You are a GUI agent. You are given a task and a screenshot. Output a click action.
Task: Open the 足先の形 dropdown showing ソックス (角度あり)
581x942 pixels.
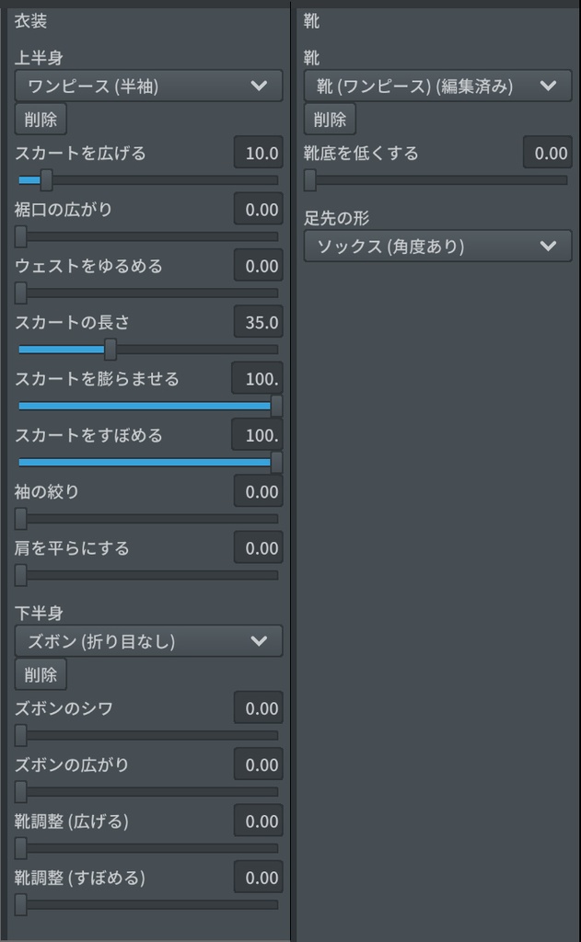[437, 246]
